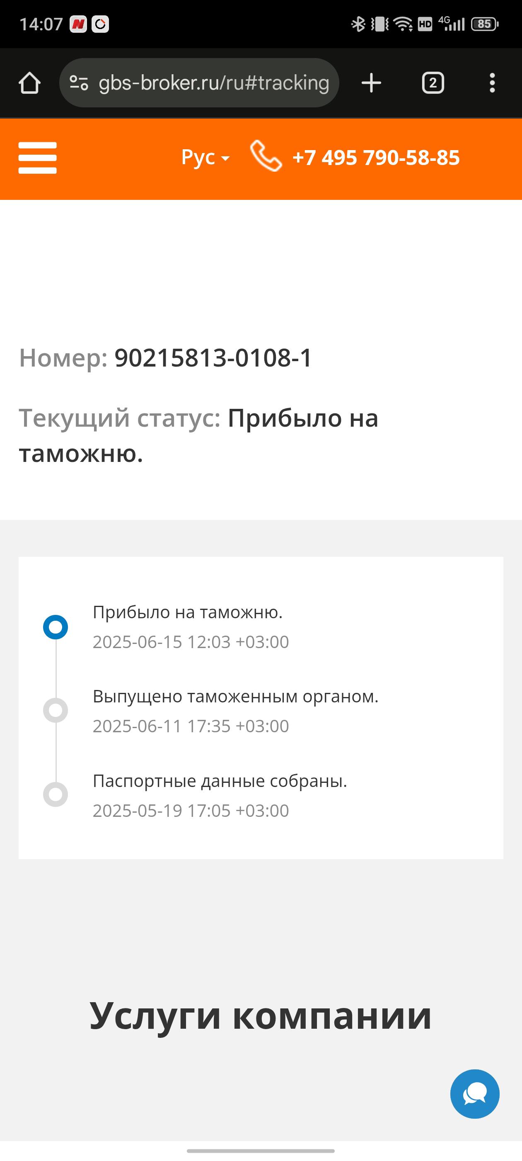Tap the tracking number 90215813-0108-1

(x=213, y=358)
